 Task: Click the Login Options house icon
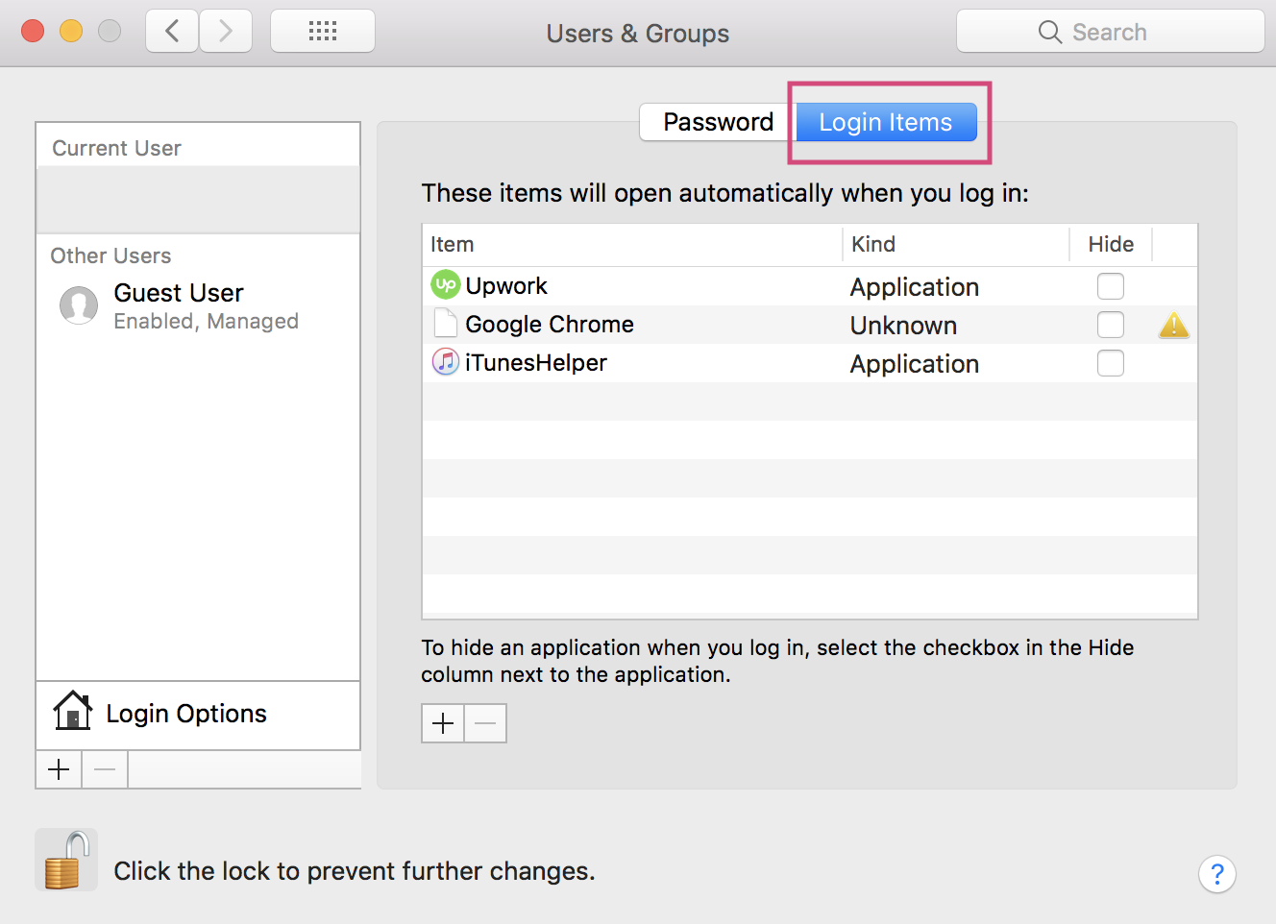point(73,712)
